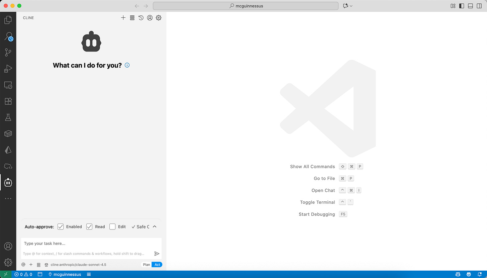Open MCP servers icon below task input
Screen dimensions: 487x278
pyautogui.click(x=38, y=265)
